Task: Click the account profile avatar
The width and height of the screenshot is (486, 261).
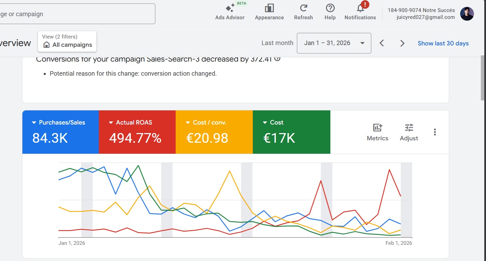Action: pyautogui.click(x=467, y=14)
